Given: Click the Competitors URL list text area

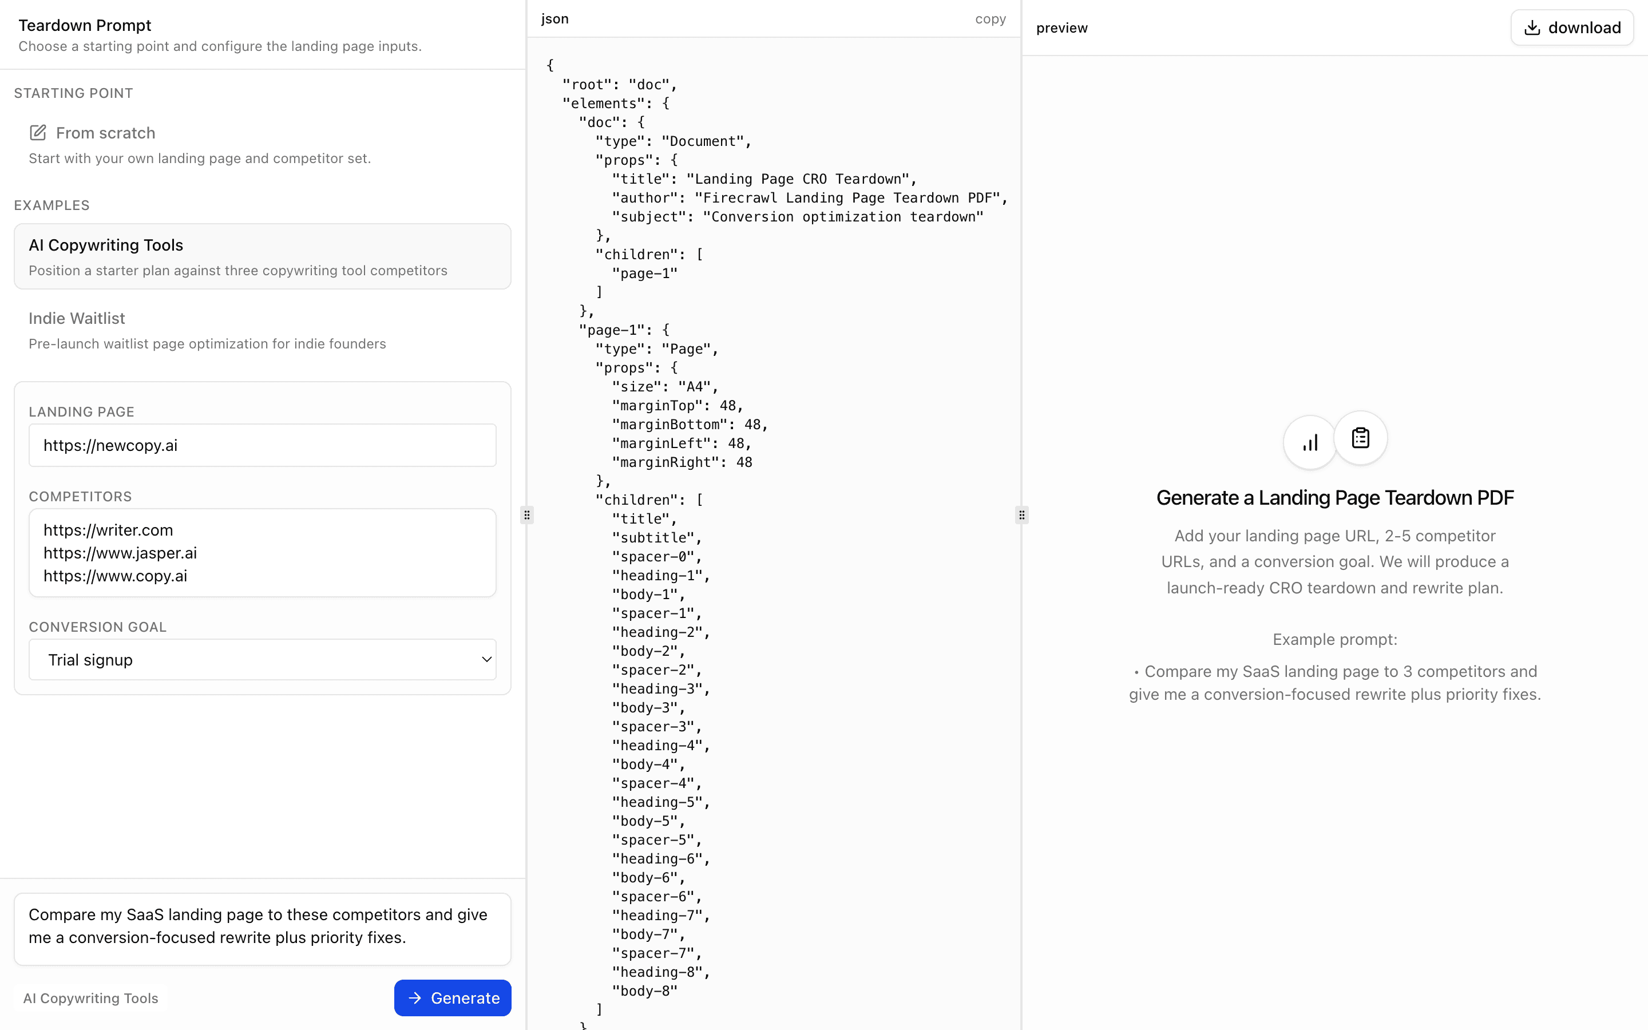Looking at the screenshot, I should [262, 552].
